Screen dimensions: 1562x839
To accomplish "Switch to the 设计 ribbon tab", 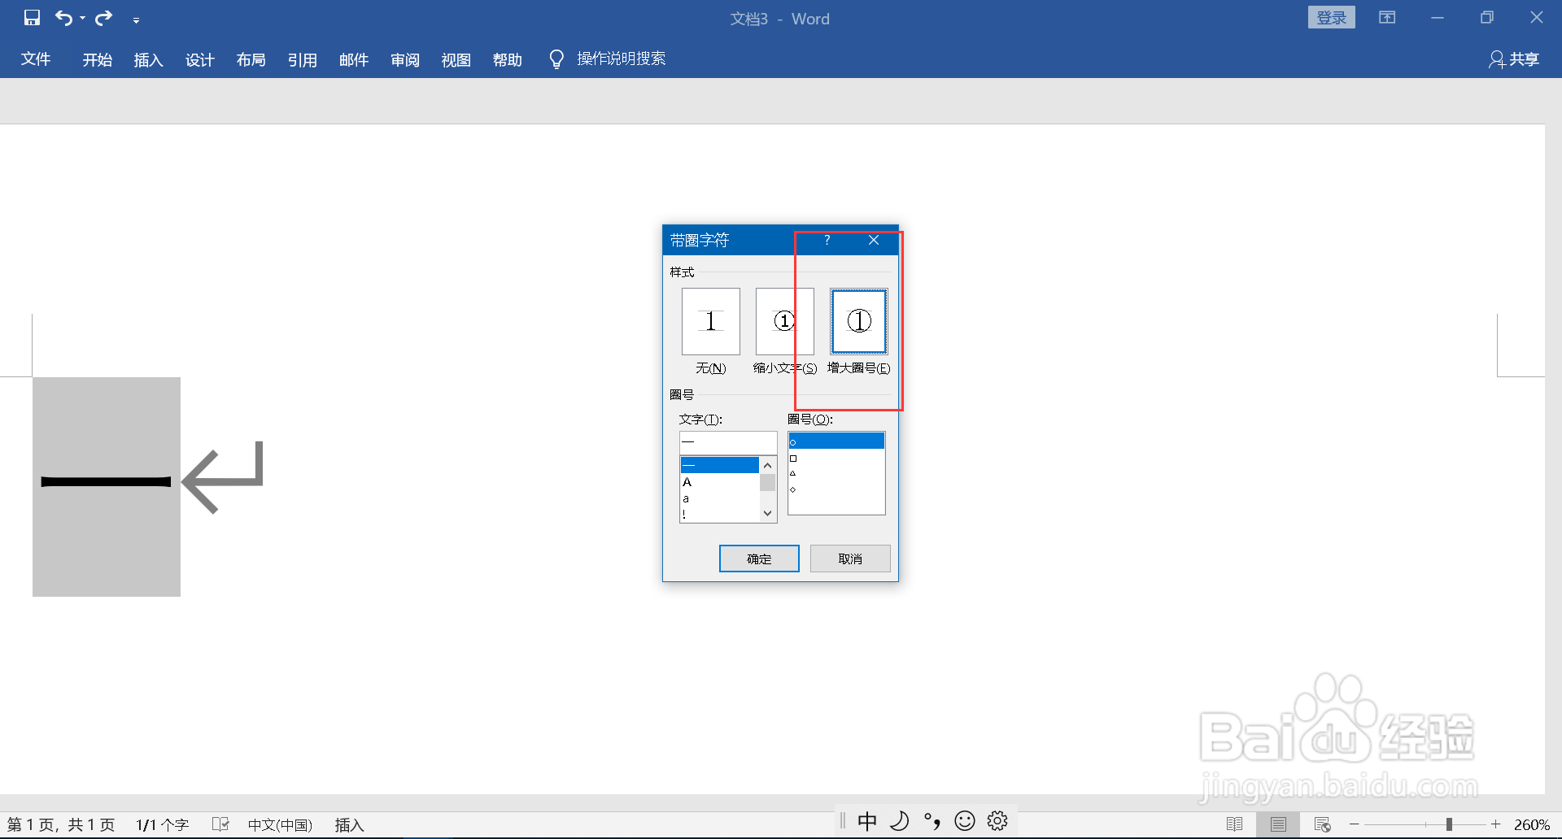I will tap(200, 59).
